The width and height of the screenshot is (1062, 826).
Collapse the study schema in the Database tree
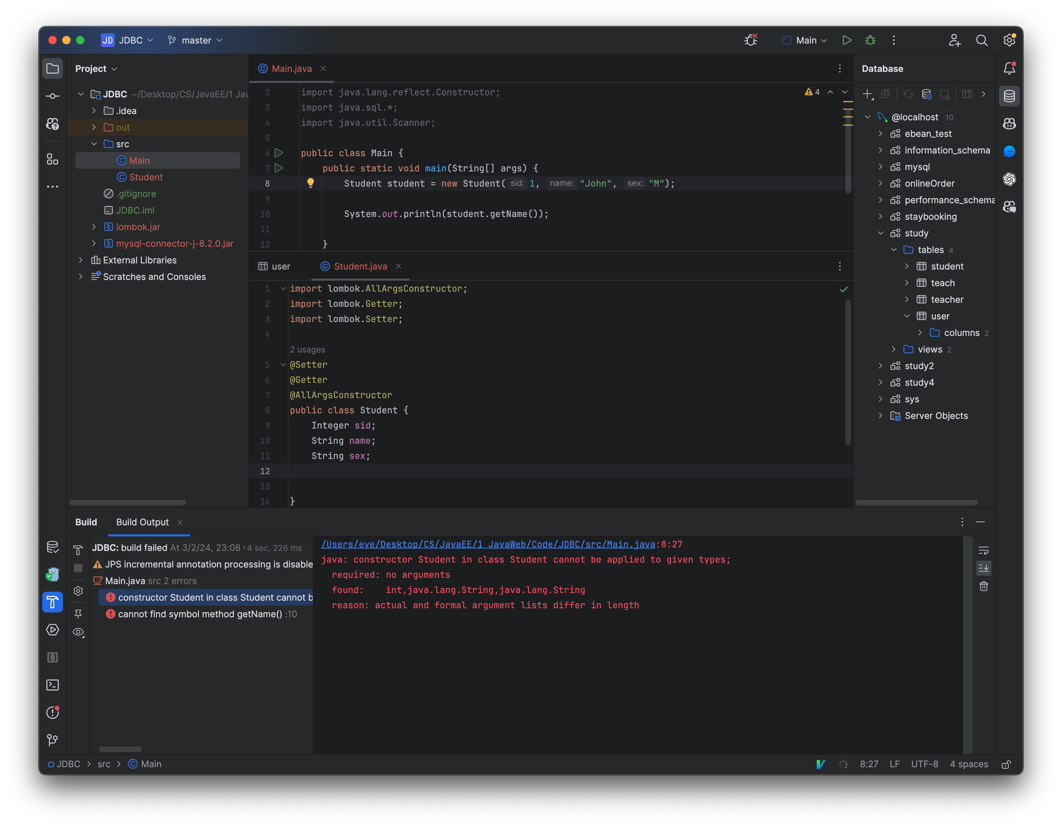881,233
